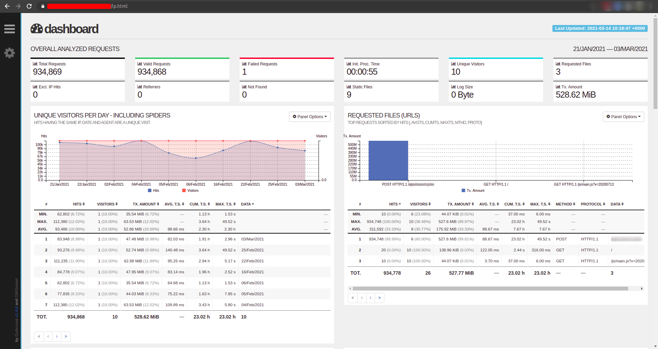The width and height of the screenshot is (658, 349).
Task: Click the browser address bar URL
Action: coord(87,6)
